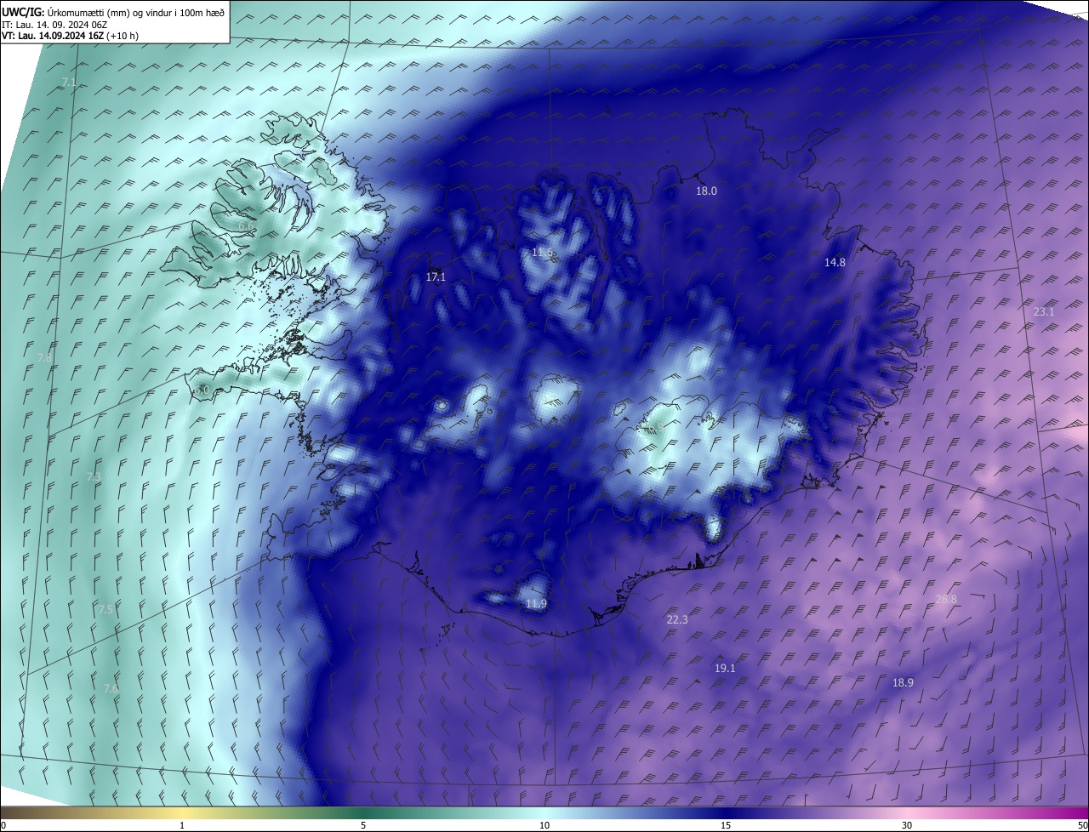This screenshot has height=832, width=1089.
Task: Click the 23.1 value label on the map
Action: click(1043, 312)
